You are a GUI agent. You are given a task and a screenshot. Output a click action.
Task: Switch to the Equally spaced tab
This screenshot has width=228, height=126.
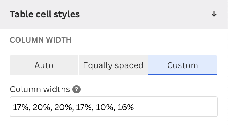coord(113,65)
